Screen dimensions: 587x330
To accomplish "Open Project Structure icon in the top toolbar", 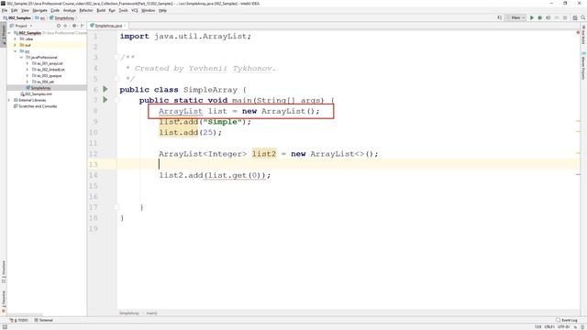I will (x=575, y=17).
